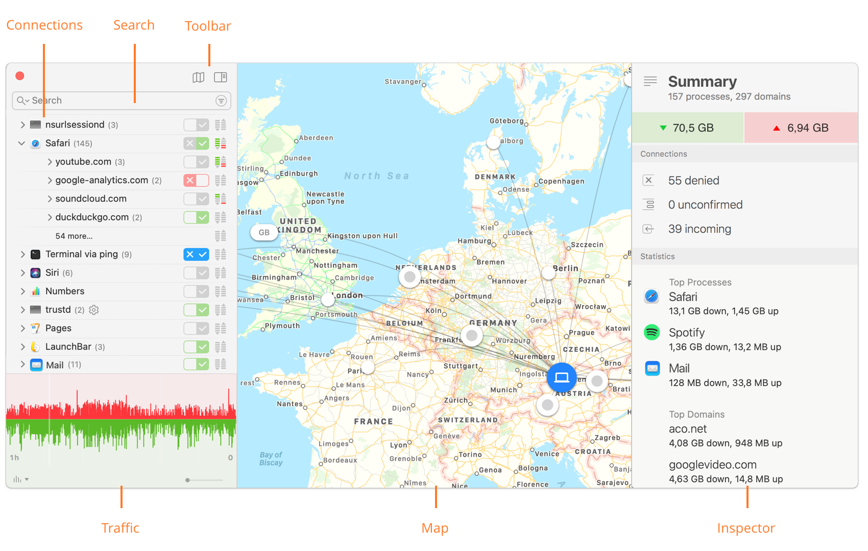Screen dimensions: 868x551
Task: Expand the youtube.com domain row
Action: pyautogui.click(x=50, y=162)
